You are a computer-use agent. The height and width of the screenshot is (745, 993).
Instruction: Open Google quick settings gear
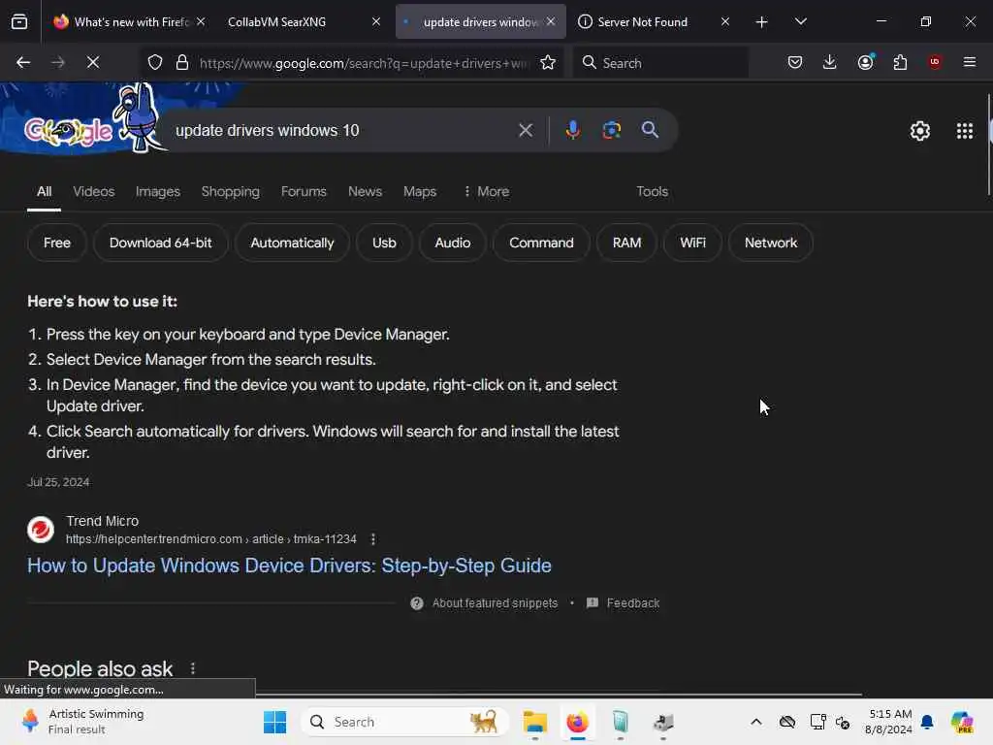(x=919, y=131)
